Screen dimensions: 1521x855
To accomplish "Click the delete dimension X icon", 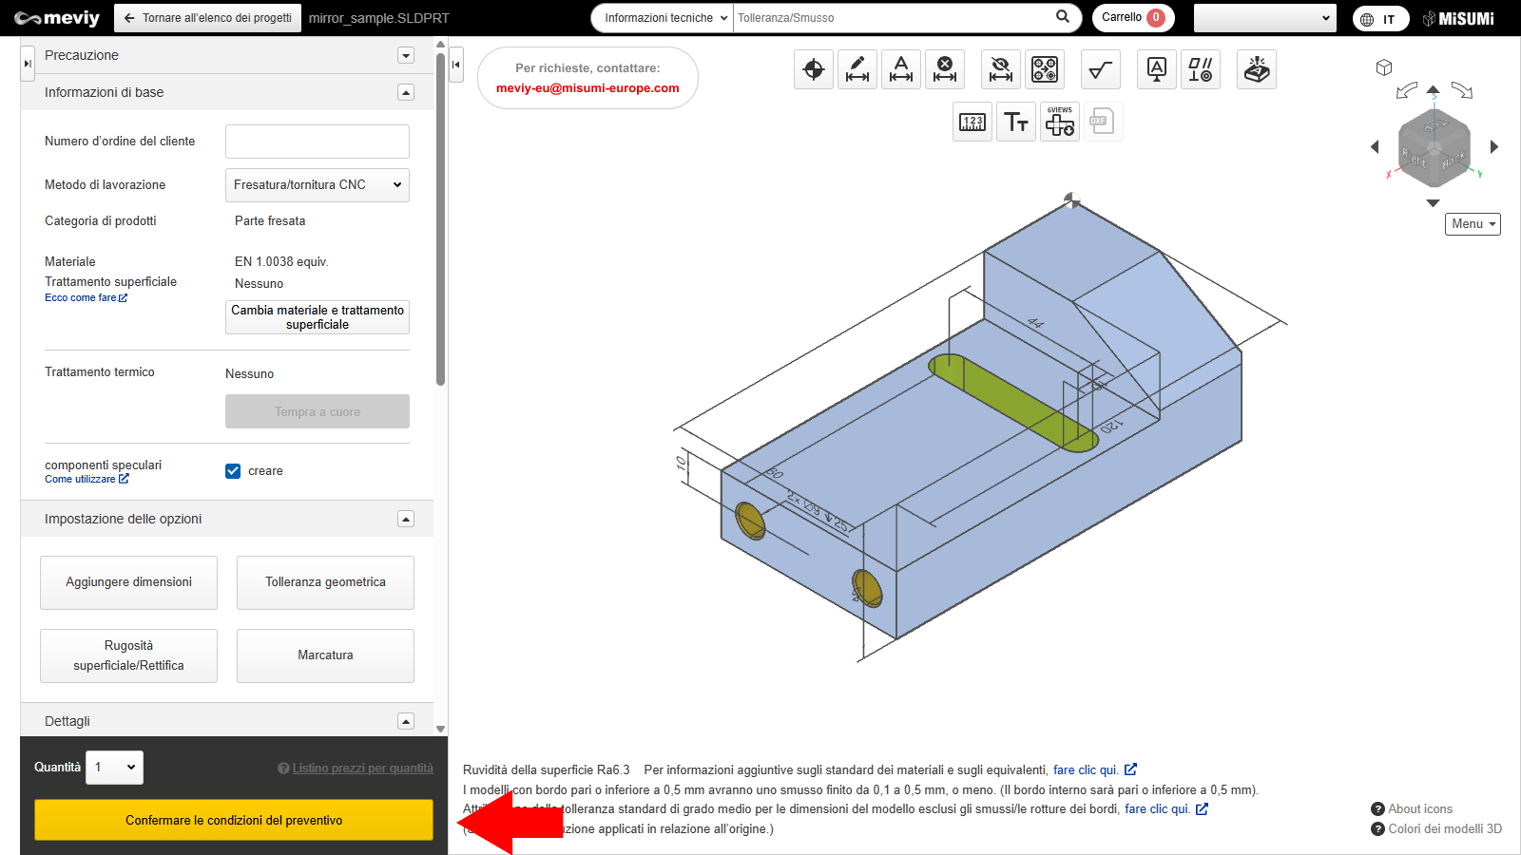I will coord(945,69).
